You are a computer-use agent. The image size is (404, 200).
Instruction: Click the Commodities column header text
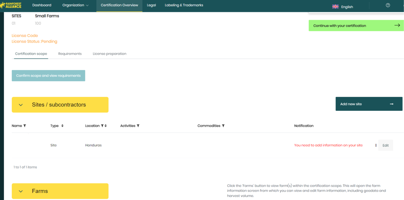click(x=209, y=126)
